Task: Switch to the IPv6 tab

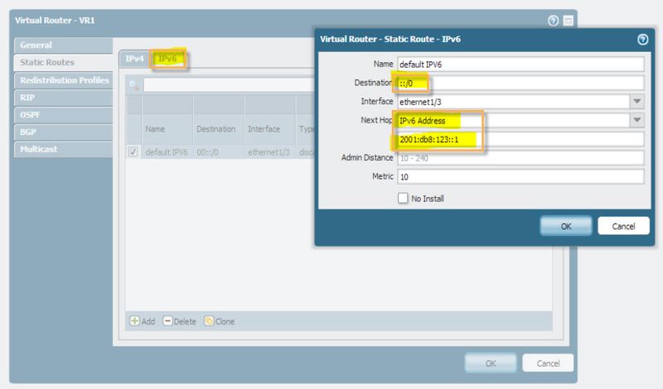Action: 168,59
